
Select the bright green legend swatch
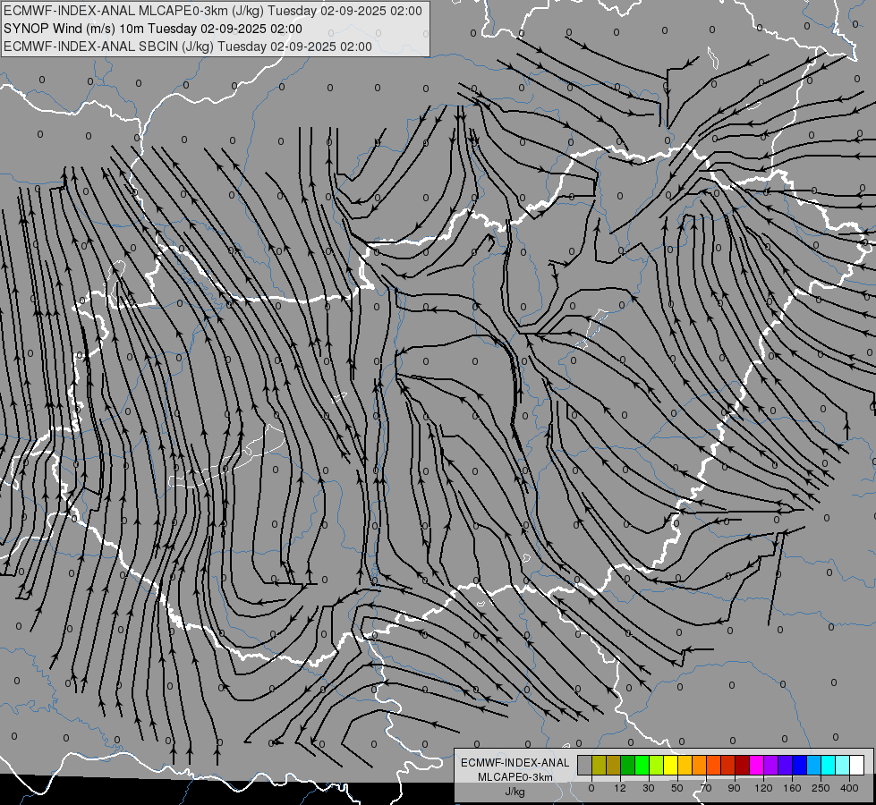(x=642, y=765)
